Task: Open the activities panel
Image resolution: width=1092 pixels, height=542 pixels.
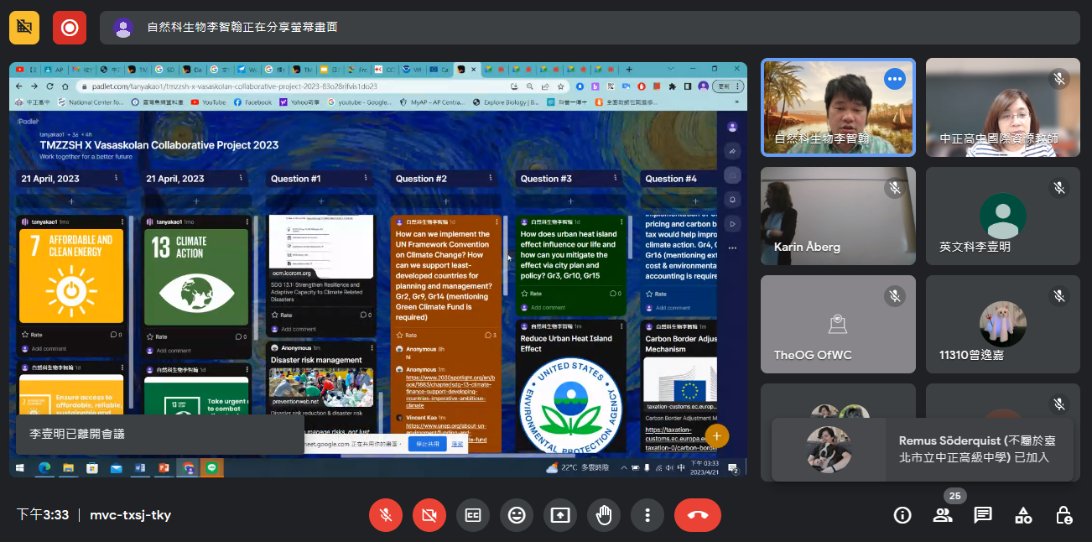Action: tap(1023, 515)
